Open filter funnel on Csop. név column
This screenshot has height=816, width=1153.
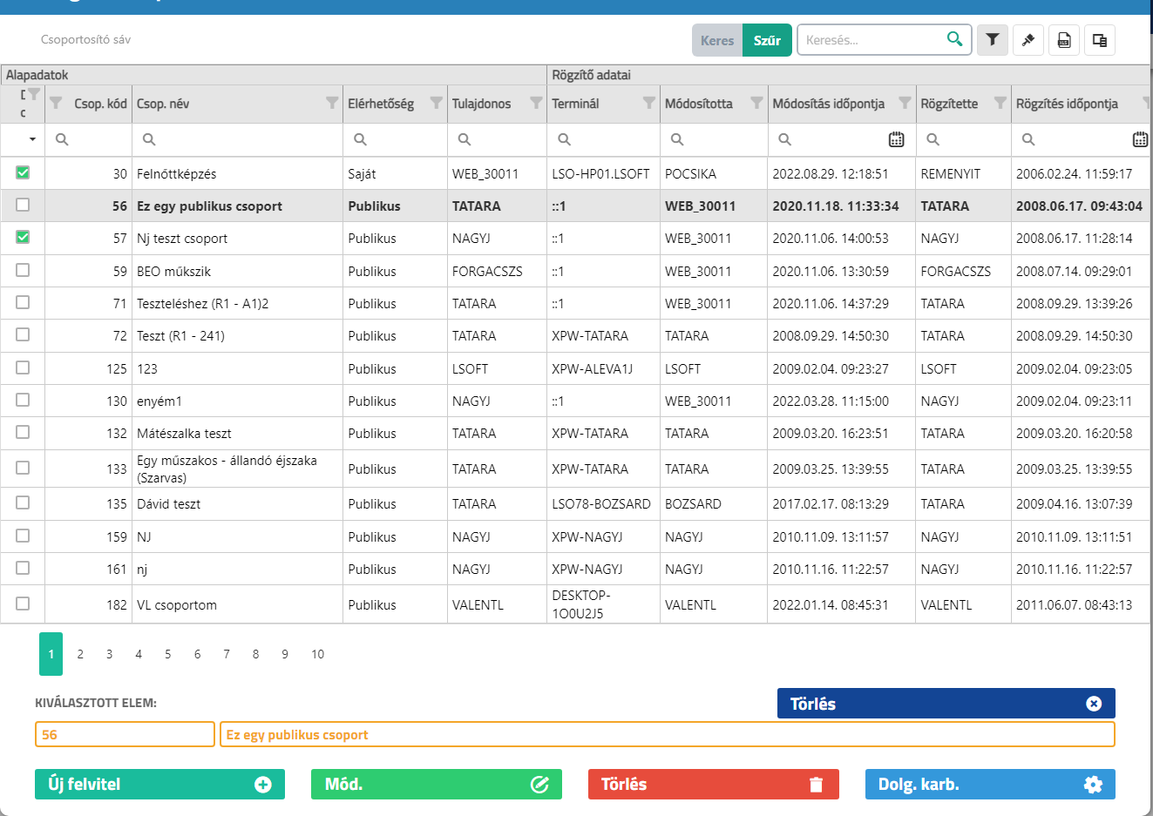tap(332, 103)
